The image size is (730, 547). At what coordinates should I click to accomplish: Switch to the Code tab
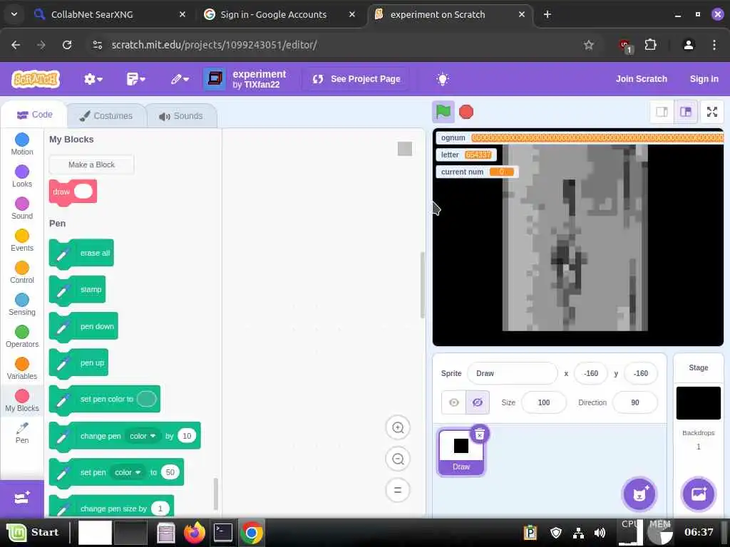coord(34,115)
